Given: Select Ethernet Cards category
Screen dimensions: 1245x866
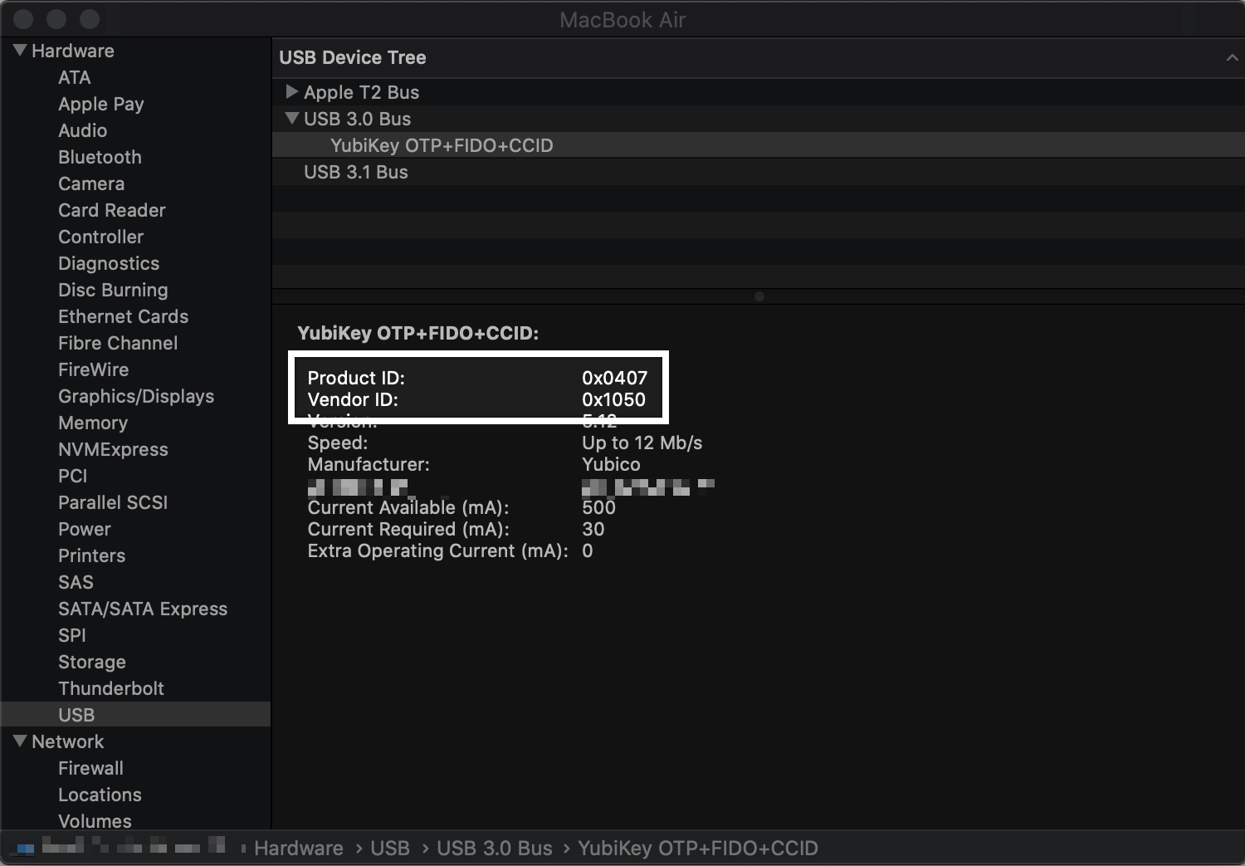Looking at the screenshot, I should click(123, 316).
